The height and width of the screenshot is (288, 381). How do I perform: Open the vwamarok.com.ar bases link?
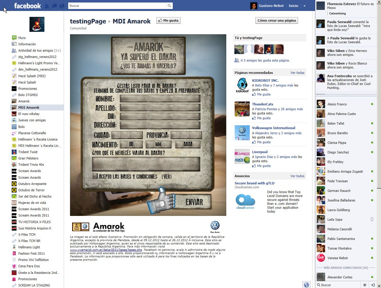click(x=106, y=250)
